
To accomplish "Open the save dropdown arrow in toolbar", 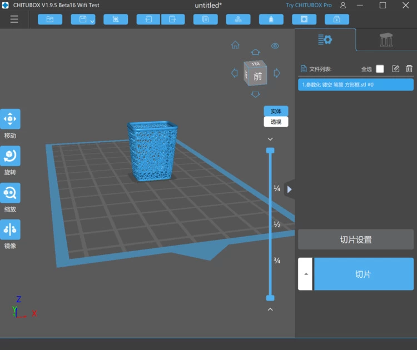I will 92,21.
